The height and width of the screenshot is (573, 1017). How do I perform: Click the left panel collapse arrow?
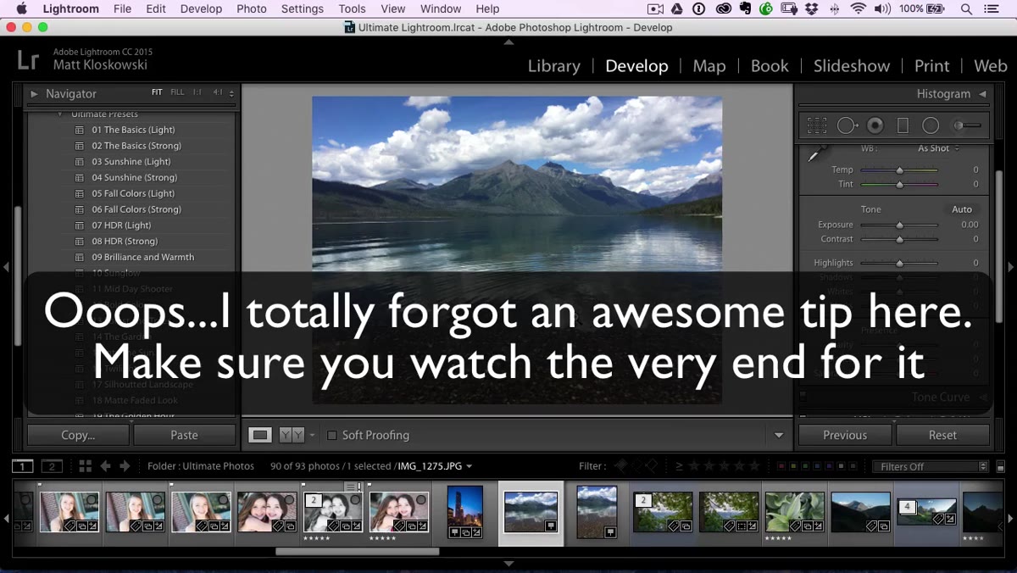coord(6,267)
